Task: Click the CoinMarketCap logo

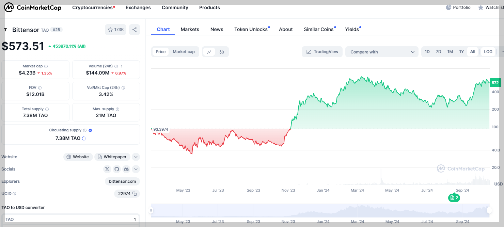Action: click(x=33, y=7)
